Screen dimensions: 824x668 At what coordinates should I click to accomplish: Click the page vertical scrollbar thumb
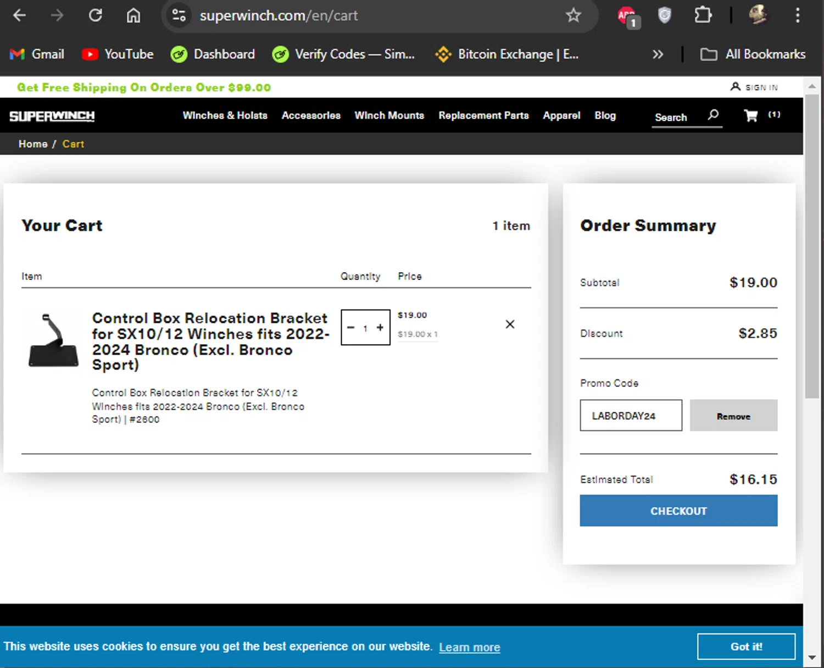(812, 246)
